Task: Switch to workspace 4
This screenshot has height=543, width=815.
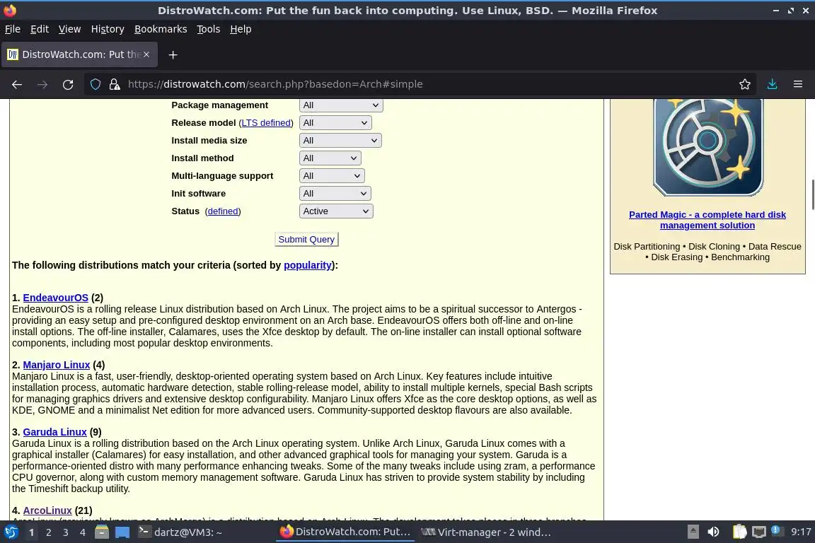Action: click(x=83, y=532)
